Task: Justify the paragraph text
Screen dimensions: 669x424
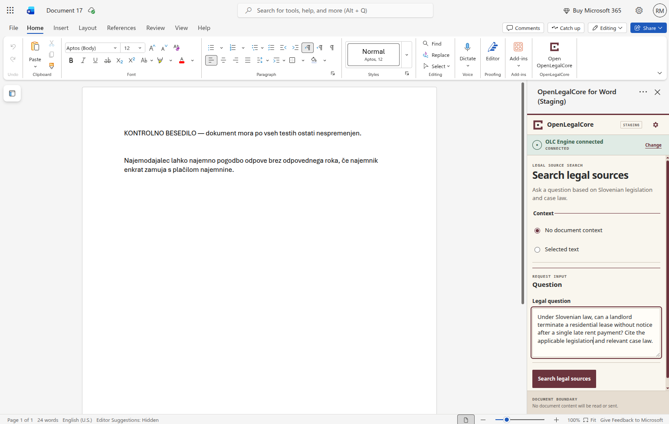Action: tap(248, 60)
